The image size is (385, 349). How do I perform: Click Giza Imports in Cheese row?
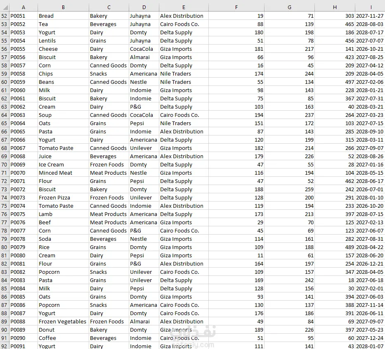point(184,49)
